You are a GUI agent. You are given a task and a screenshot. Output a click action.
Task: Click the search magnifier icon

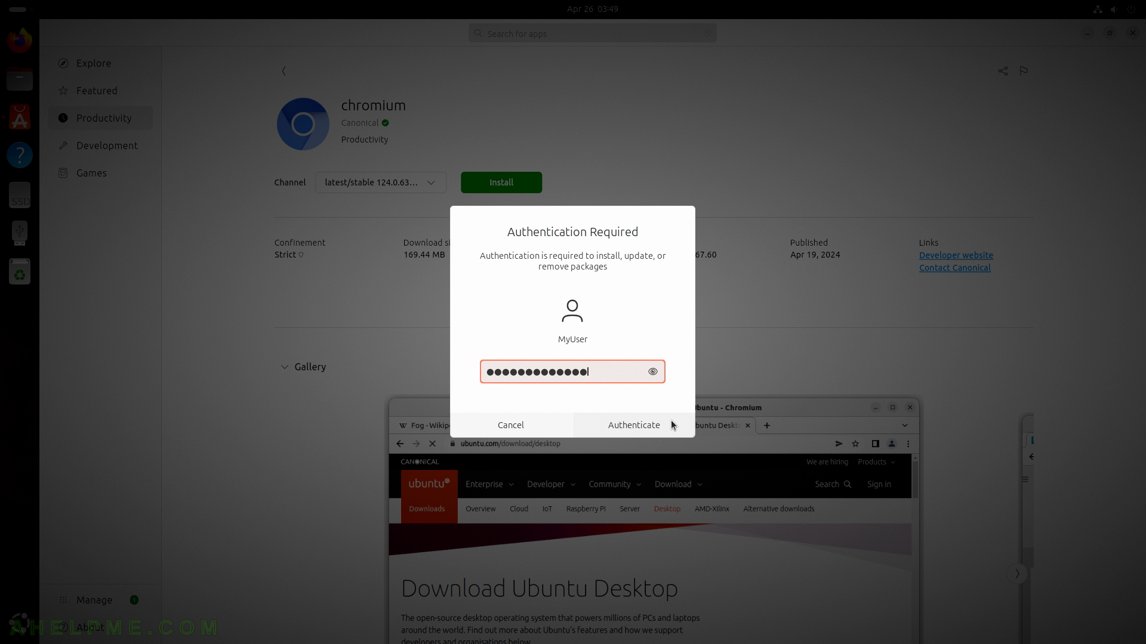478,33
